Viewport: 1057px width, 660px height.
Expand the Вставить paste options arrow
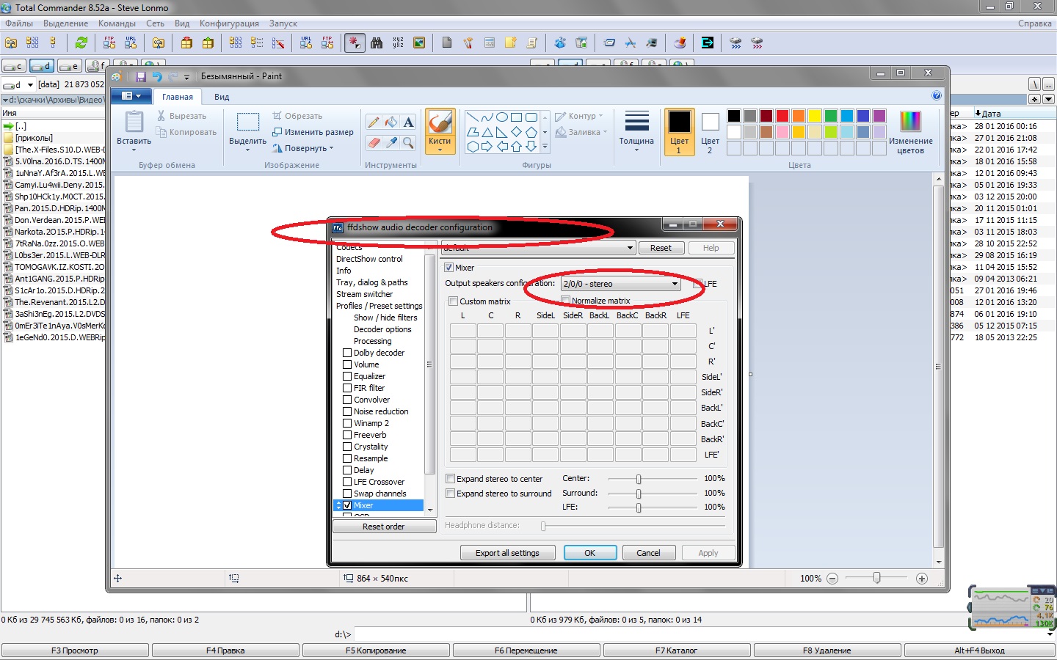point(134,150)
